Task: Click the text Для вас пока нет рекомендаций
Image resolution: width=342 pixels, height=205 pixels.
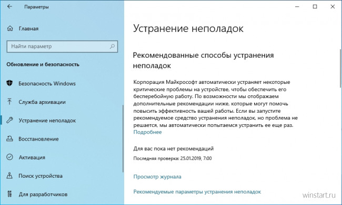Action: (174, 149)
